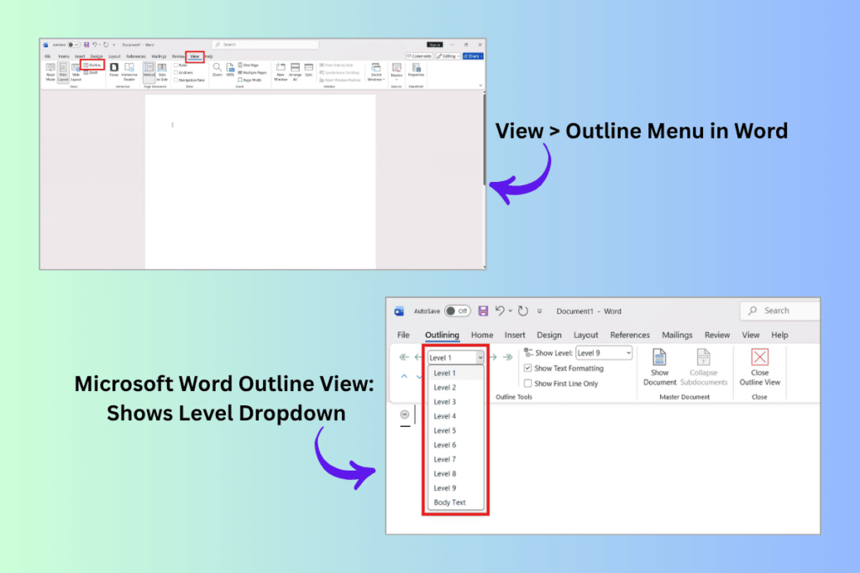The image size is (860, 573).
Task: Click Sign in button in top window
Action: point(435,44)
